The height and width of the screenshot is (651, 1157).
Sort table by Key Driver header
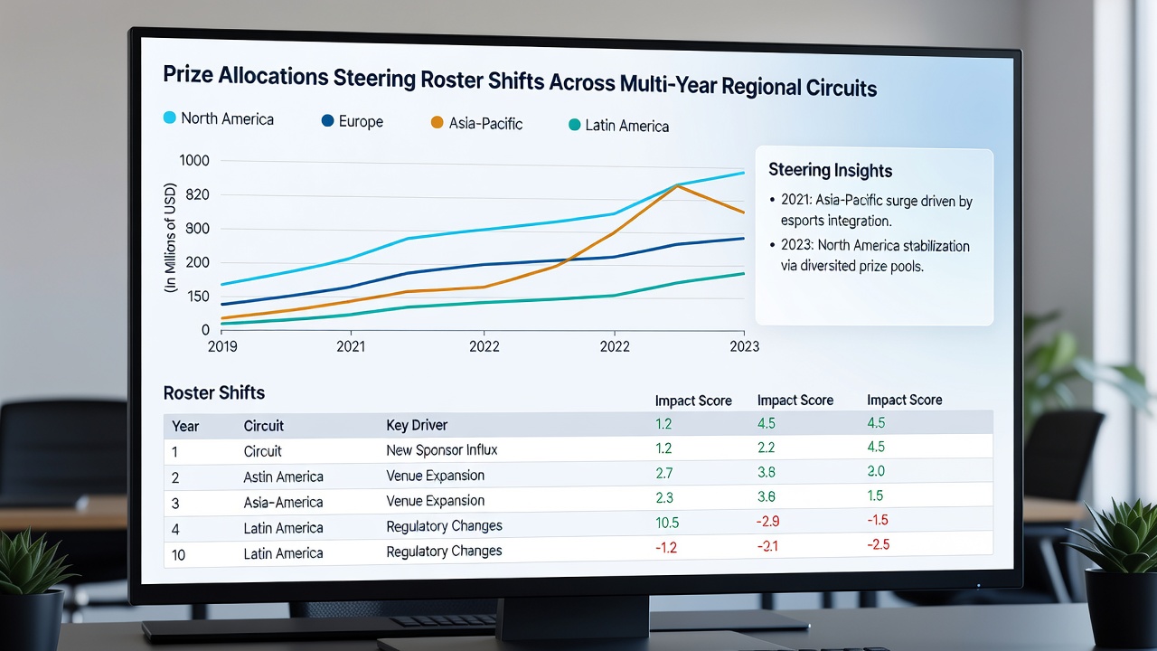[x=417, y=425]
